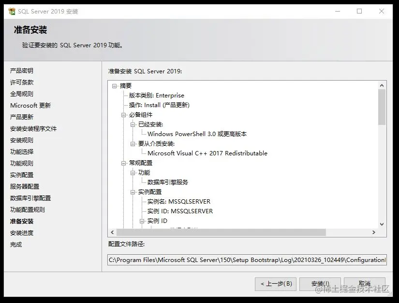Screen dimensions: 399x303
Task: Collapse the 必备组件 tree node
Action: 124,115
